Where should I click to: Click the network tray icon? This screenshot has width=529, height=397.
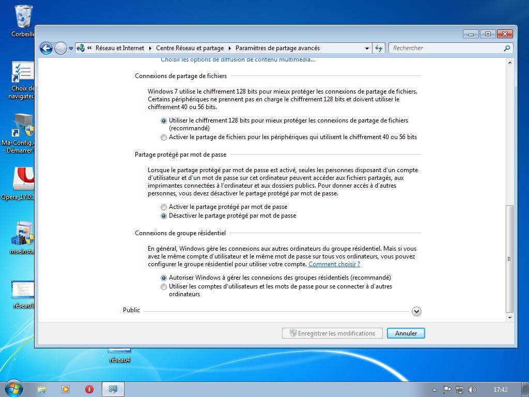(459, 390)
